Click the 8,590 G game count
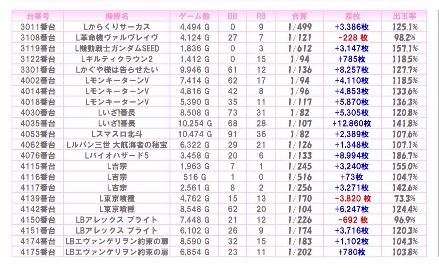The height and width of the screenshot is (268, 439). tap(195, 241)
